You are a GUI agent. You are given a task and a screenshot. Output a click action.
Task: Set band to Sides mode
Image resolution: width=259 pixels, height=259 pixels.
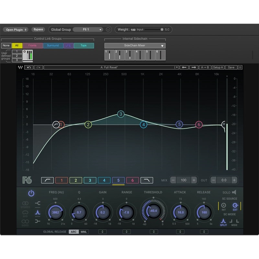25,223
